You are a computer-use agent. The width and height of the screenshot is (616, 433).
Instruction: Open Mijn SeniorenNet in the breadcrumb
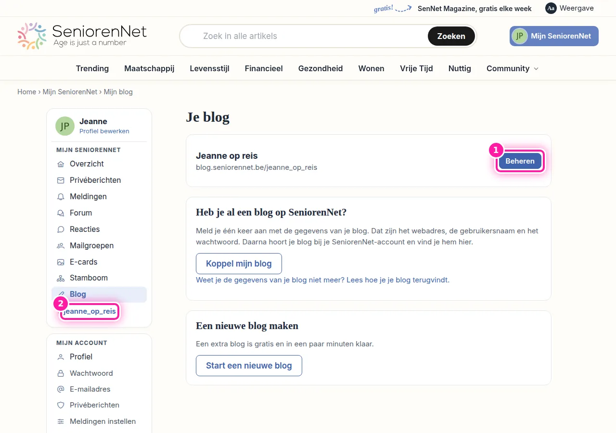pos(70,92)
